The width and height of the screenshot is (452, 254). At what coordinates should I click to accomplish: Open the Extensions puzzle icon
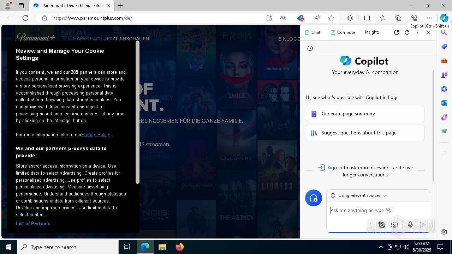[350, 18]
